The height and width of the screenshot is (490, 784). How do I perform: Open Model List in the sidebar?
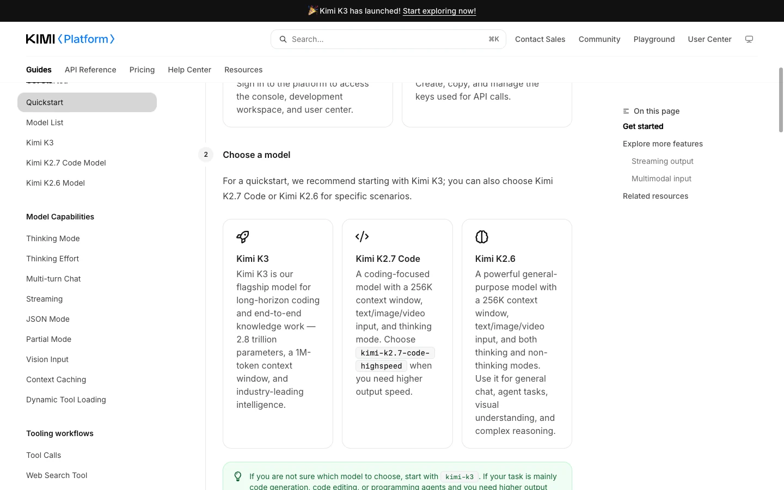point(87,122)
